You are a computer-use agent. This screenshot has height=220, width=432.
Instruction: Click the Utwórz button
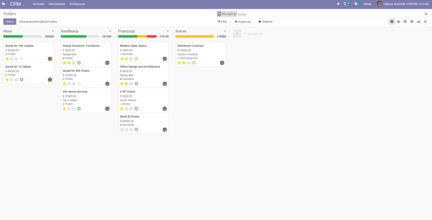click(10, 21)
